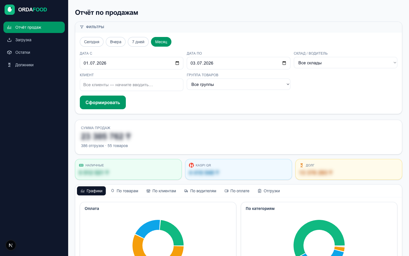Go to the Загрузка sidebar section

point(34,40)
